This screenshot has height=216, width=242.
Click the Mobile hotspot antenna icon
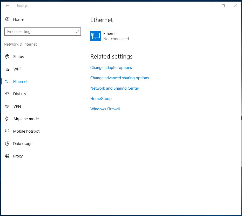[7, 131]
